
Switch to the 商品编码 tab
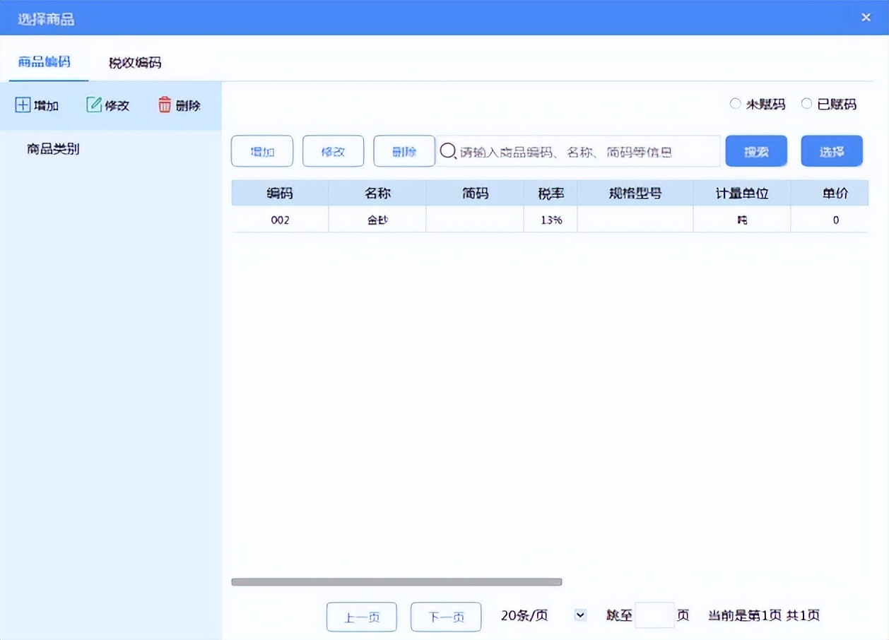click(x=45, y=63)
